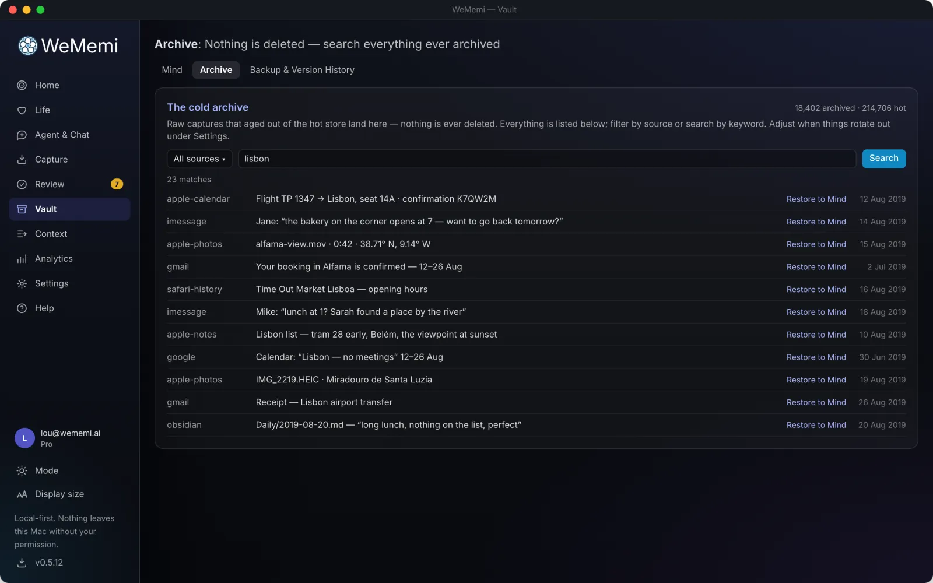
Task: Click the Context icon in sidebar
Action: (x=22, y=234)
